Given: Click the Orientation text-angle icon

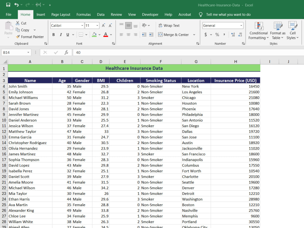Looking at the screenshot, I should (x=144, y=26).
